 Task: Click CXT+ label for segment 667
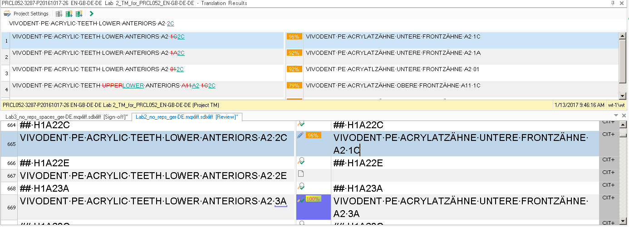[608, 173]
